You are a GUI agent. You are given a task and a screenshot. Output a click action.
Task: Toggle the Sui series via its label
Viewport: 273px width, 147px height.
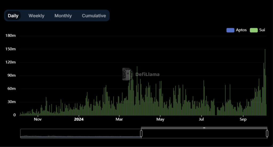point(262,30)
